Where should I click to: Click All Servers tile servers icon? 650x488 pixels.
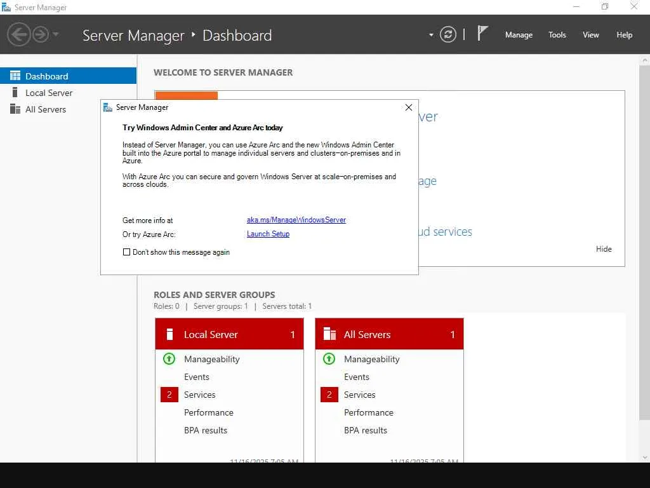(329, 334)
